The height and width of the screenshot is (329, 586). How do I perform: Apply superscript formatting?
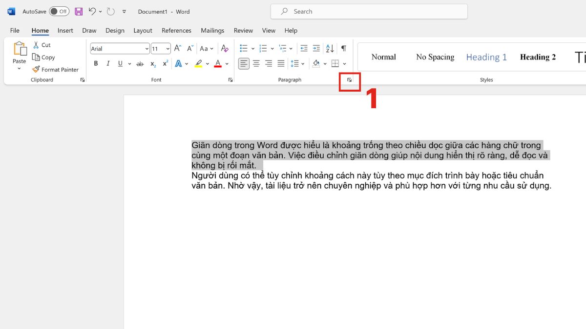pos(165,63)
